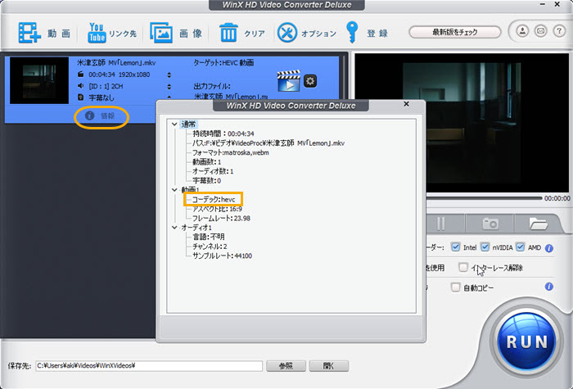The image size is (573, 389).
Task: Click the email envelope icon
Action: [540, 31]
